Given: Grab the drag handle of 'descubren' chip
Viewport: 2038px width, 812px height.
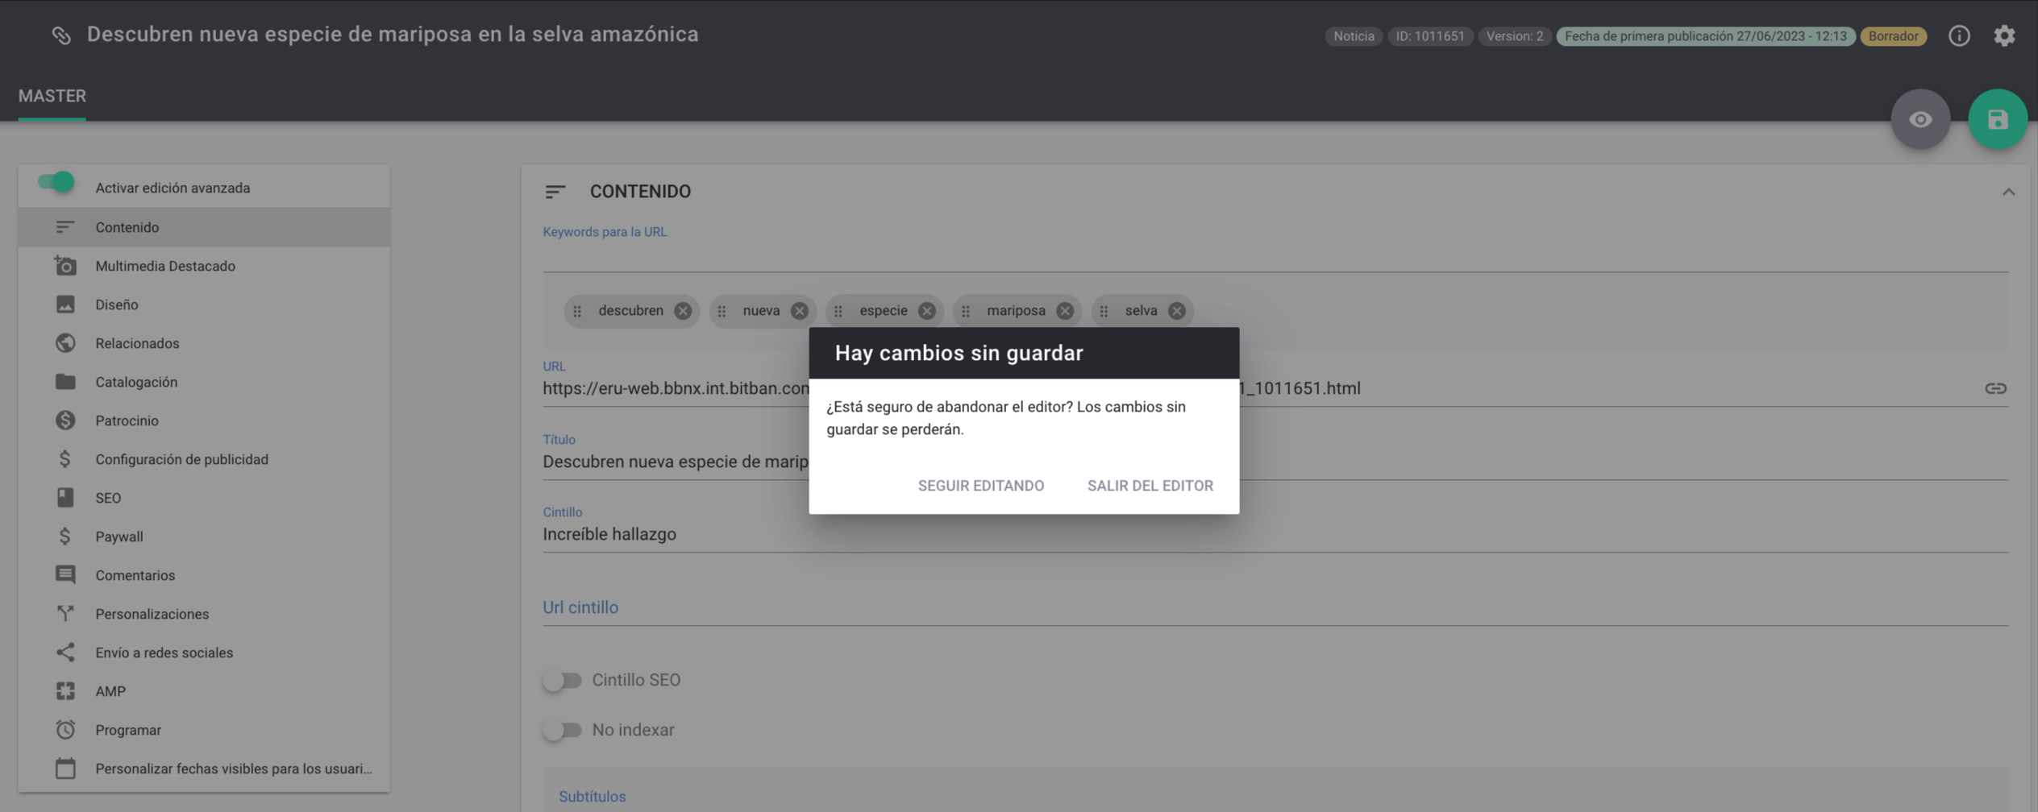Looking at the screenshot, I should pos(577,311).
